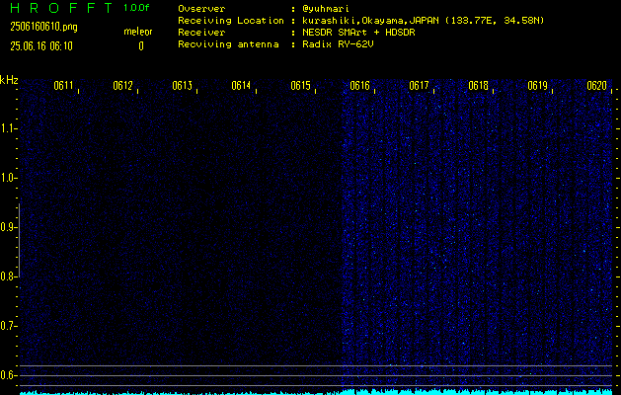Click the 0613 time marker

coord(183,86)
